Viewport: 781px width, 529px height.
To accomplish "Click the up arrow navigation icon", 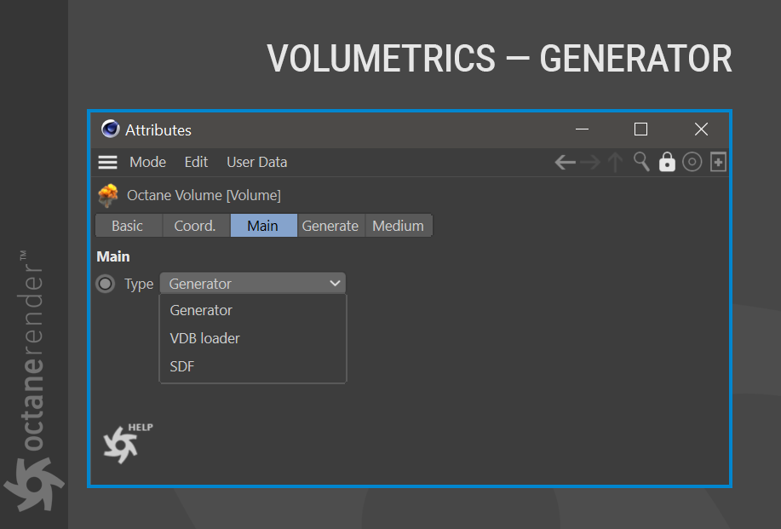I will 615,163.
